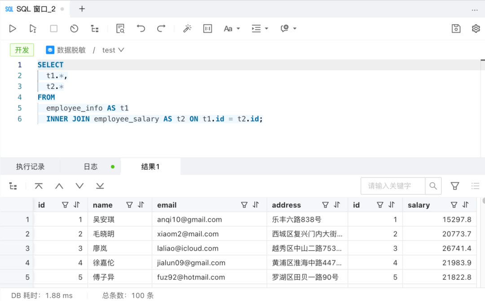
Task: Click the 数据脱敏 database link
Action: [x=66, y=50]
